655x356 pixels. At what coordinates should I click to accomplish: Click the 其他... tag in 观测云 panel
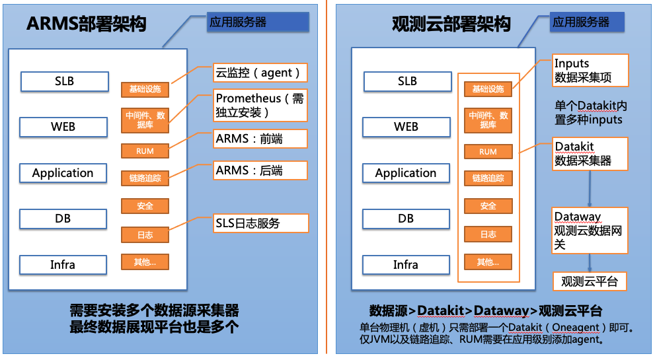(x=488, y=262)
